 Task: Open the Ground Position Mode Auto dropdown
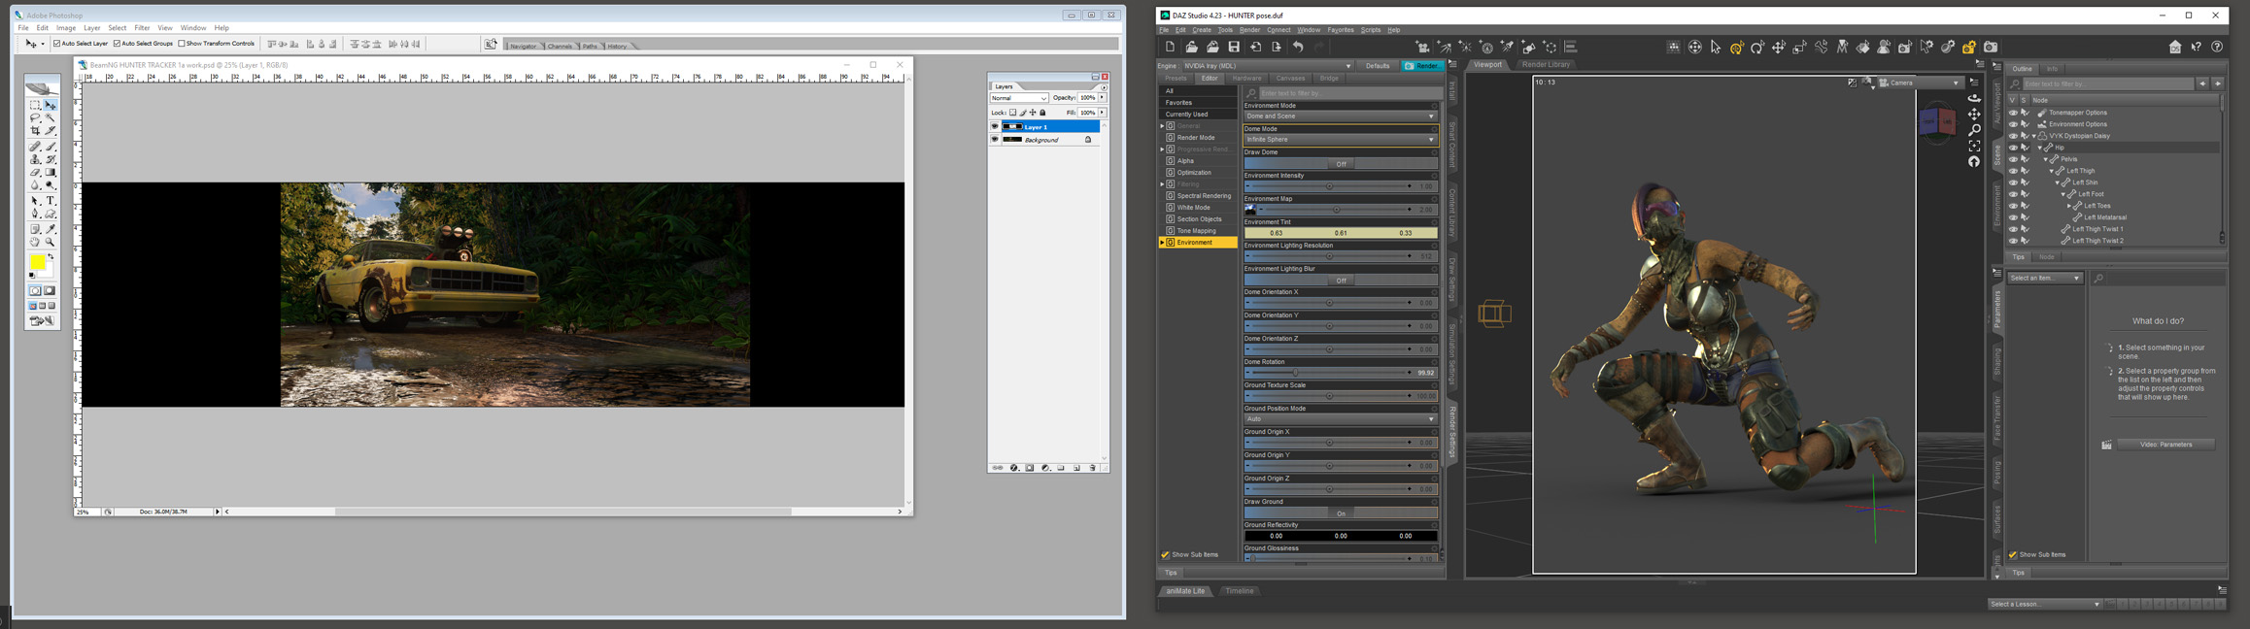coord(1341,419)
